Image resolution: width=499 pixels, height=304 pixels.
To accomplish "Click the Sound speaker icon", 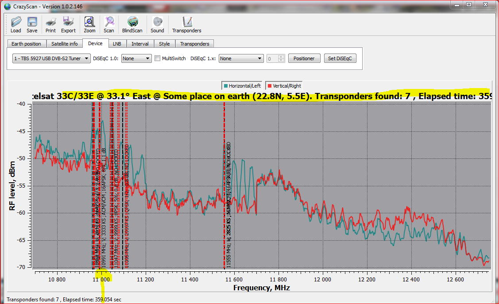I will [x=157, y=22].
